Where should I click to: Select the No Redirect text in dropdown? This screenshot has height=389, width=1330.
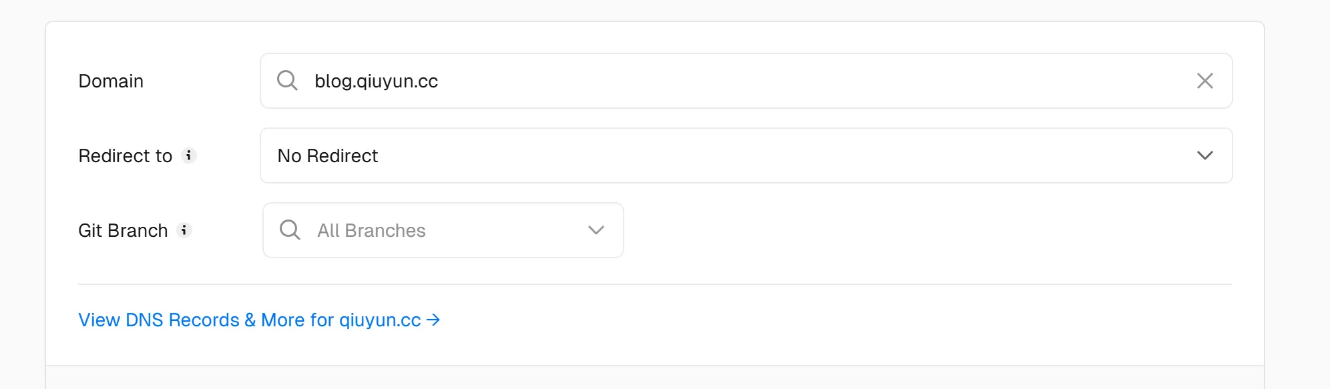tap(328, 155)
